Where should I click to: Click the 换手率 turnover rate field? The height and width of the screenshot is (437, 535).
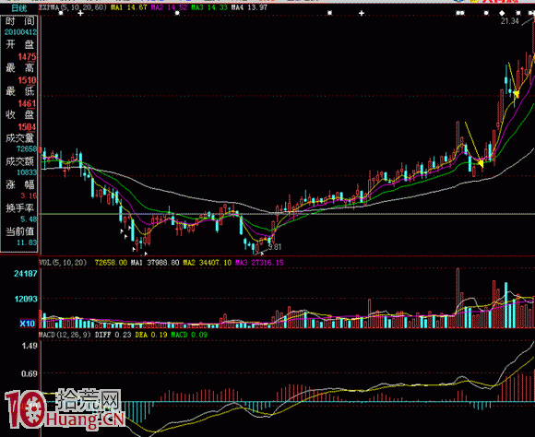coord(20,208)
